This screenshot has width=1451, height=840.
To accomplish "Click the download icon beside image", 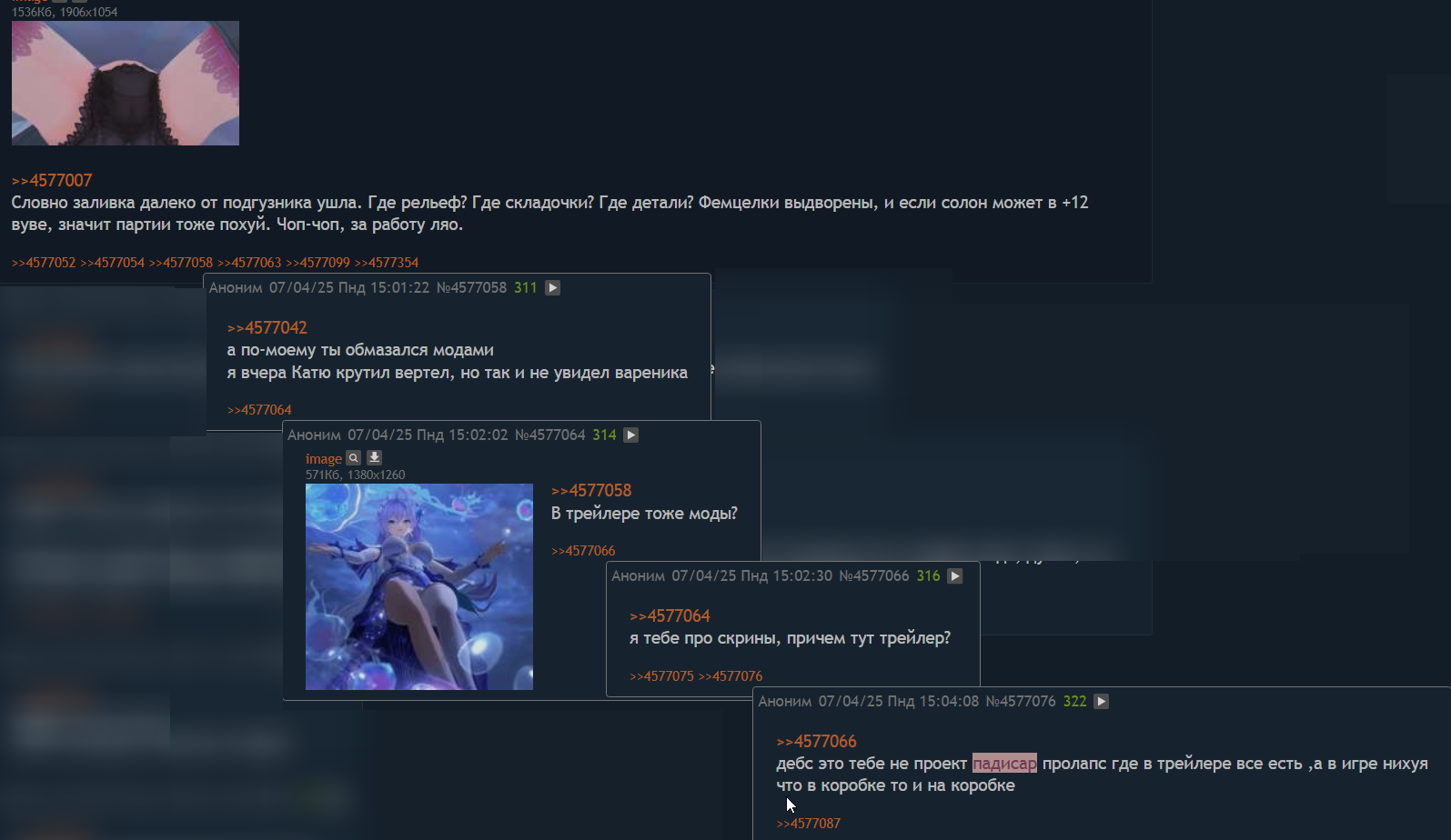I will point(374,458).
